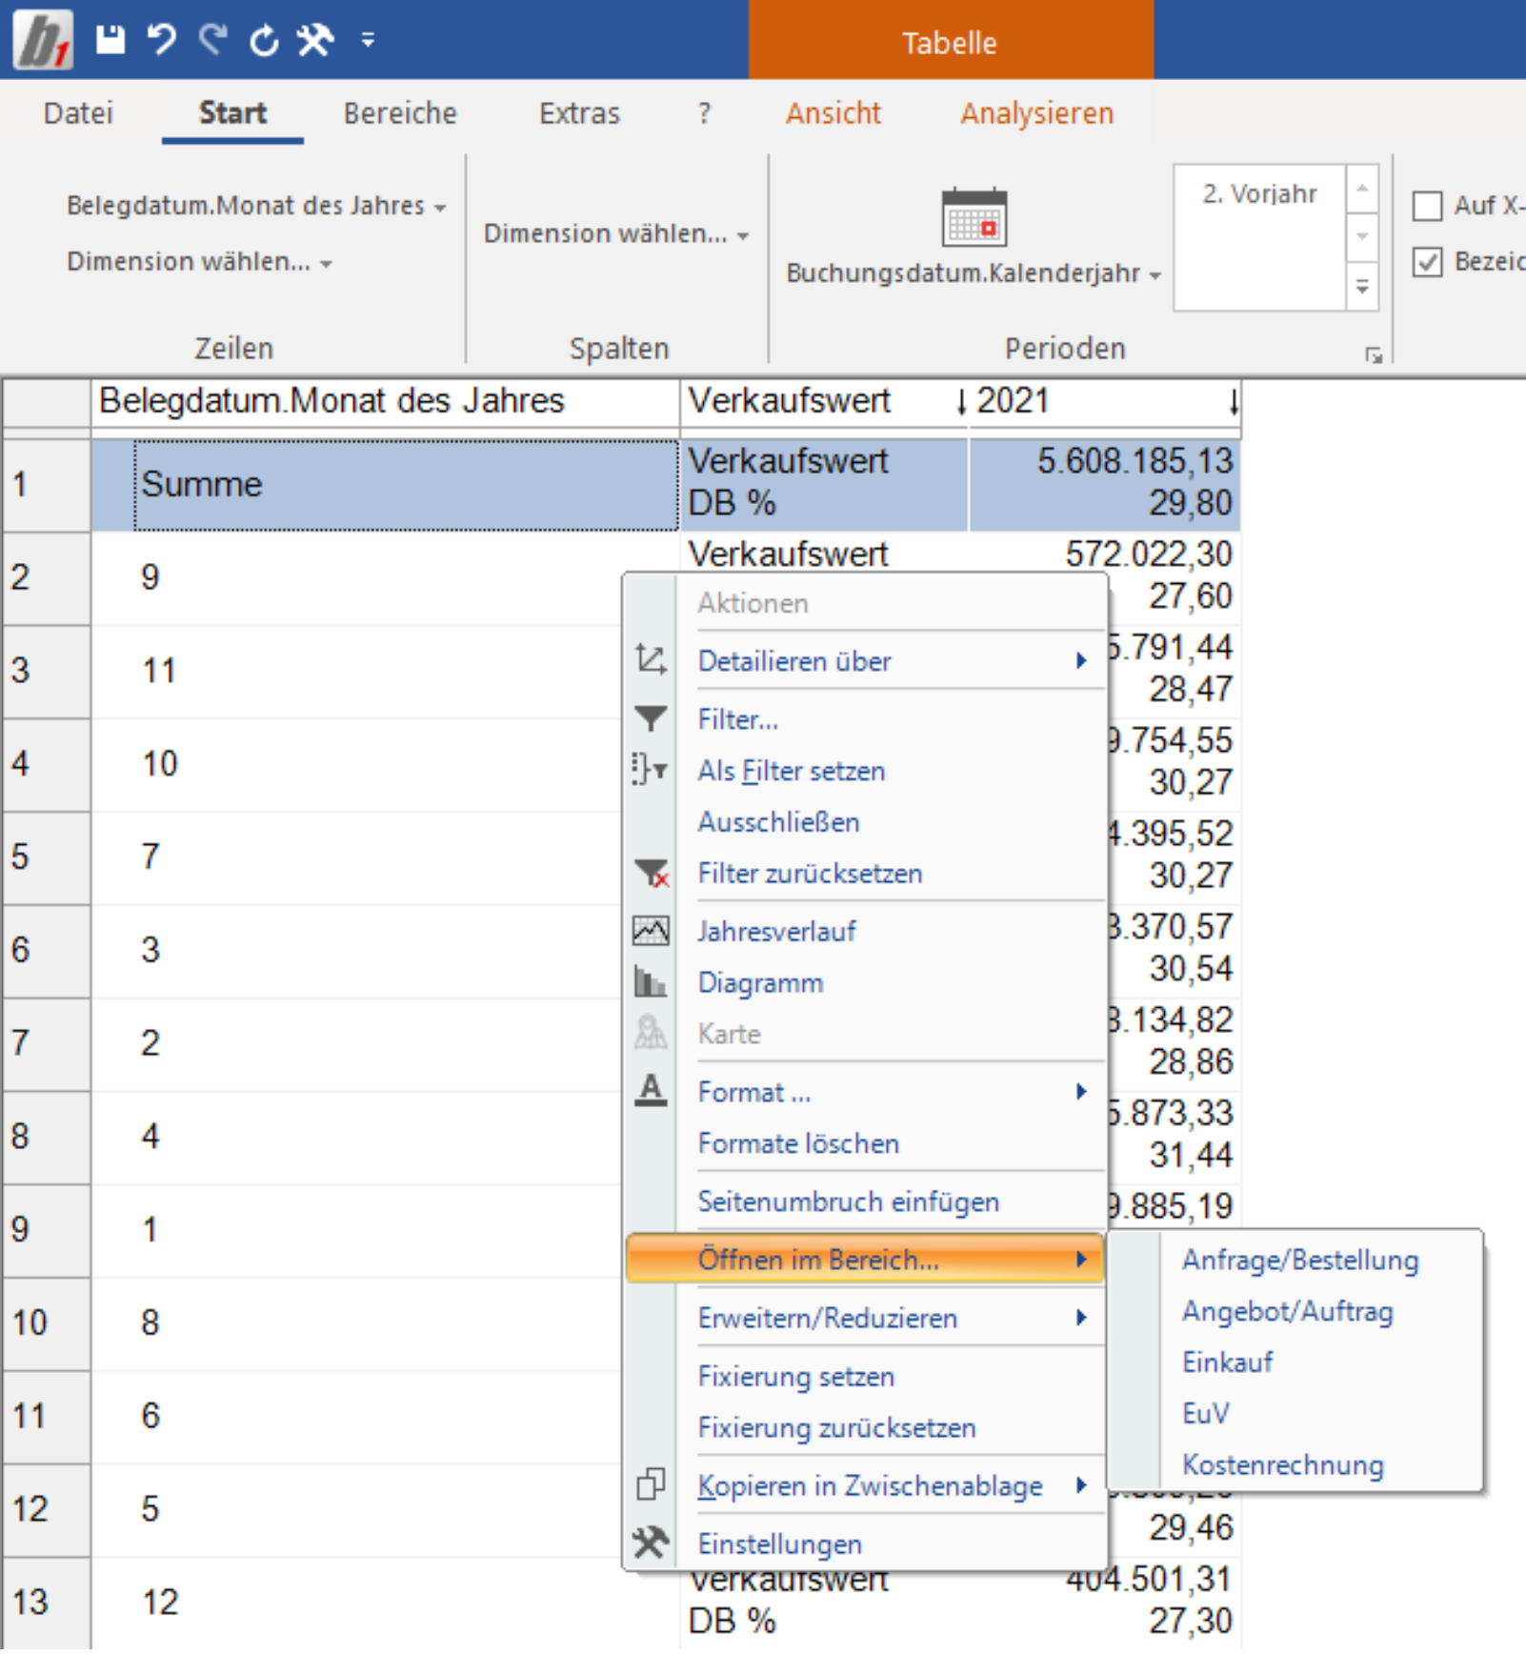Select 2. Vorjahr period entry
1526x1654 pixels.
pyautogui.click(x=1259, y=193)
